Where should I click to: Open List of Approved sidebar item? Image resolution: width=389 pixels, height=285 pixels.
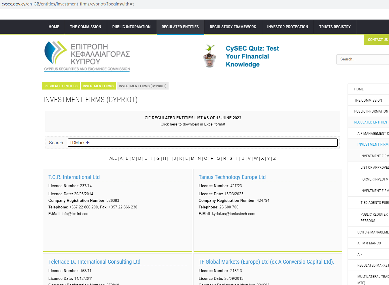(x=375, y=167)
